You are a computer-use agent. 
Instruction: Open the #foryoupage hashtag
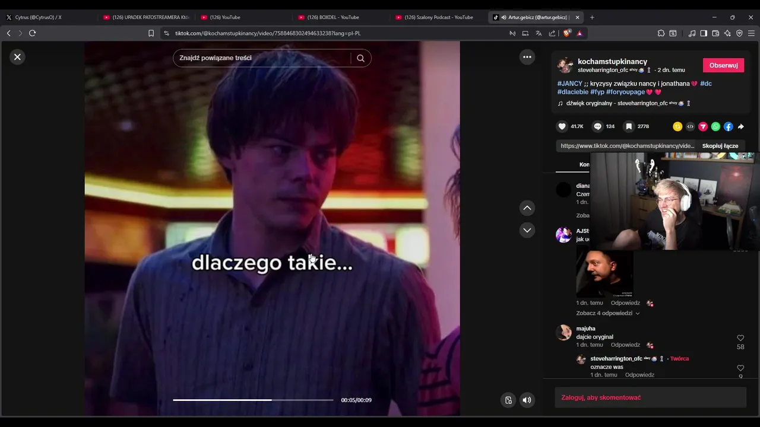click(x=626, y=92)
